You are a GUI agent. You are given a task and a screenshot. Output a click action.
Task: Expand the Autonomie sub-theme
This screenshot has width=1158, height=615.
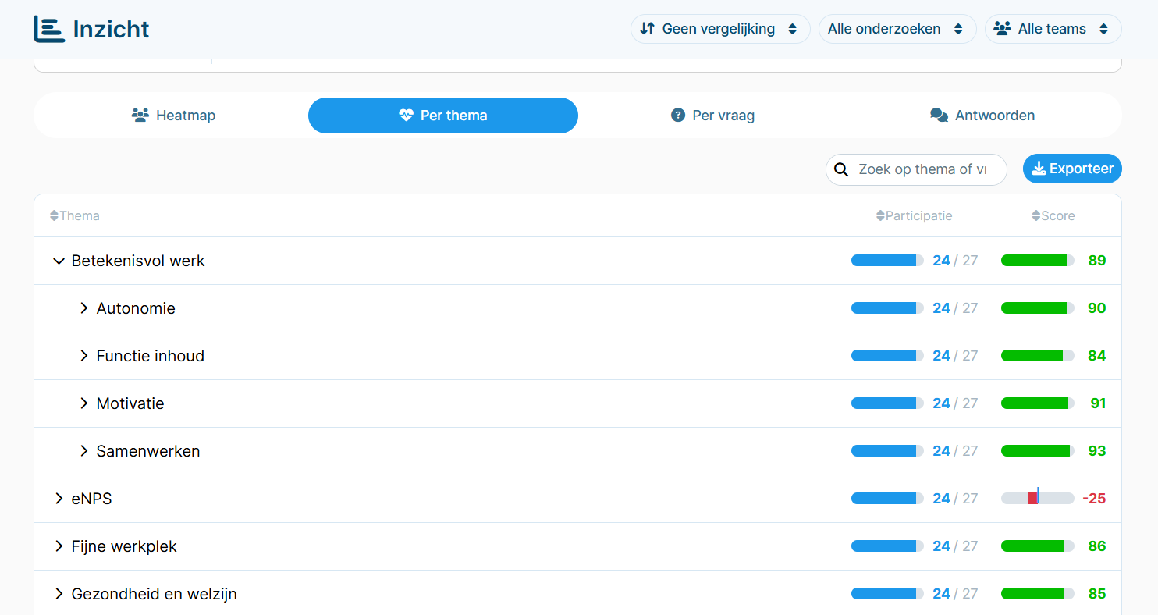pyautogui.click(x=84, y=308)
